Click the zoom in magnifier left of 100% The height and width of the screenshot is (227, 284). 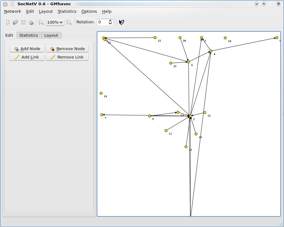pyautogui.click(x=41, y=22)
